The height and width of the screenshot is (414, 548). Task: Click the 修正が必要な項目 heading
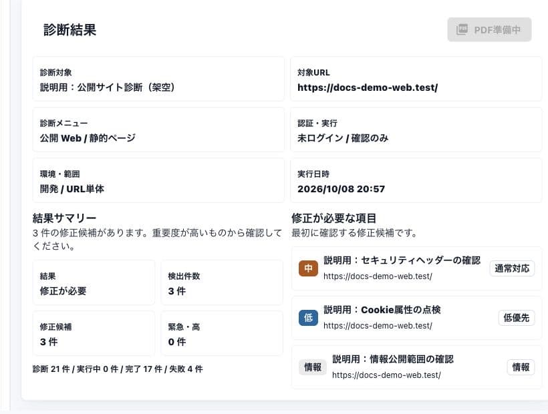pyautogui.click(x=333, y=218)
